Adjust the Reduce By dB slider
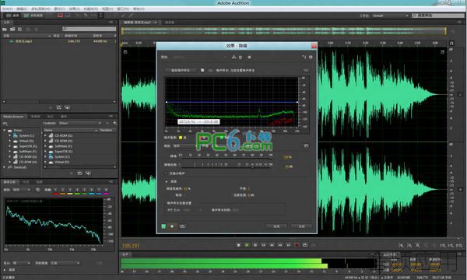467x280 pixels. (226, 167)
